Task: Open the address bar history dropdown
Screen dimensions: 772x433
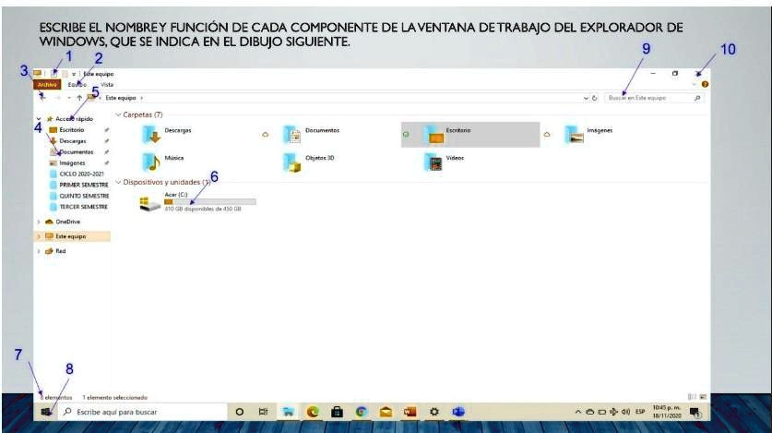Action: 586,98
